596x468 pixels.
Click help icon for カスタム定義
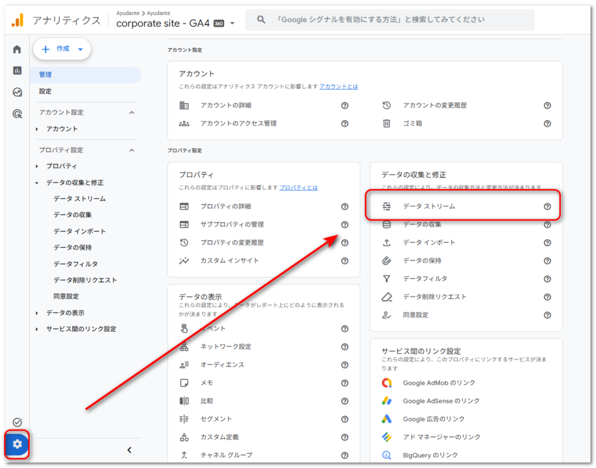pos(345,437)
